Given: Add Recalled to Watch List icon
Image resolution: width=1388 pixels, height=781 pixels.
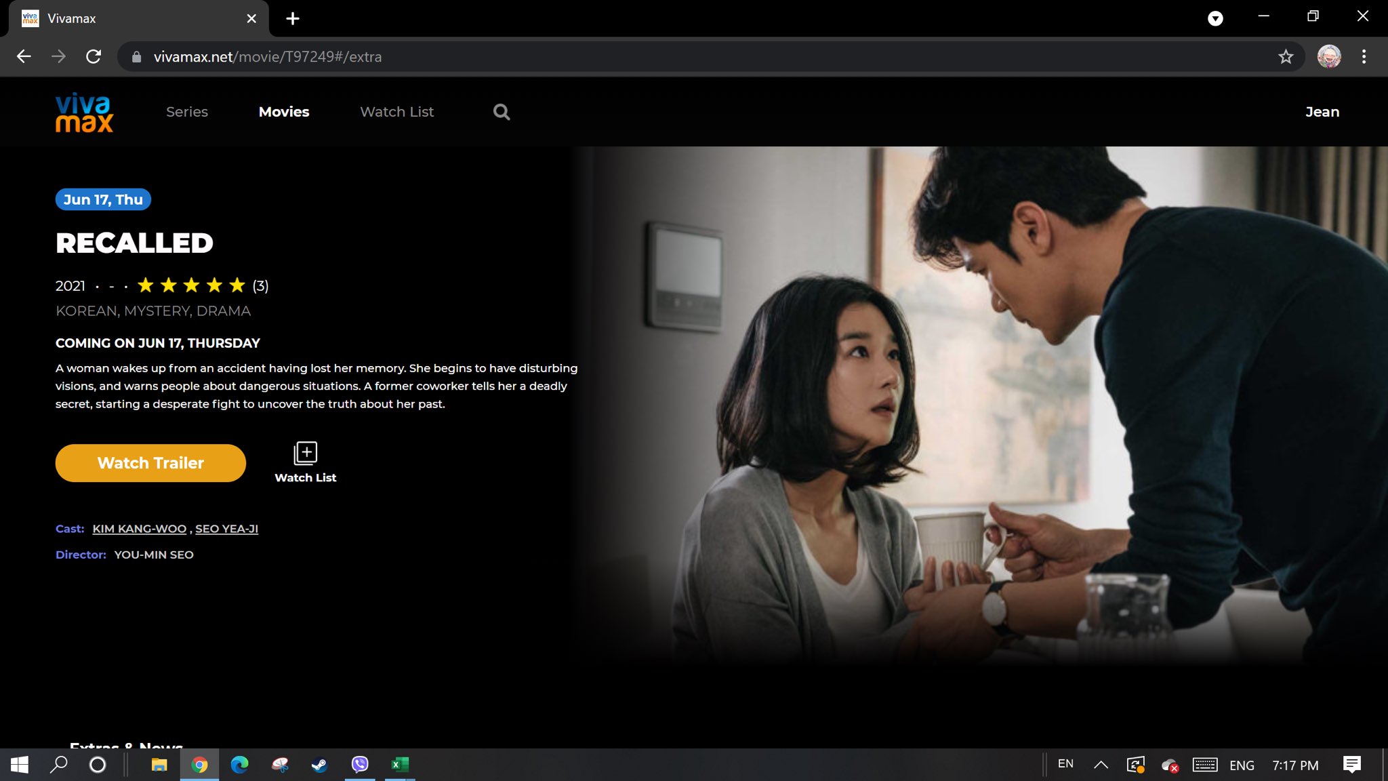Looking at the screenshot, I should point(305,453).
